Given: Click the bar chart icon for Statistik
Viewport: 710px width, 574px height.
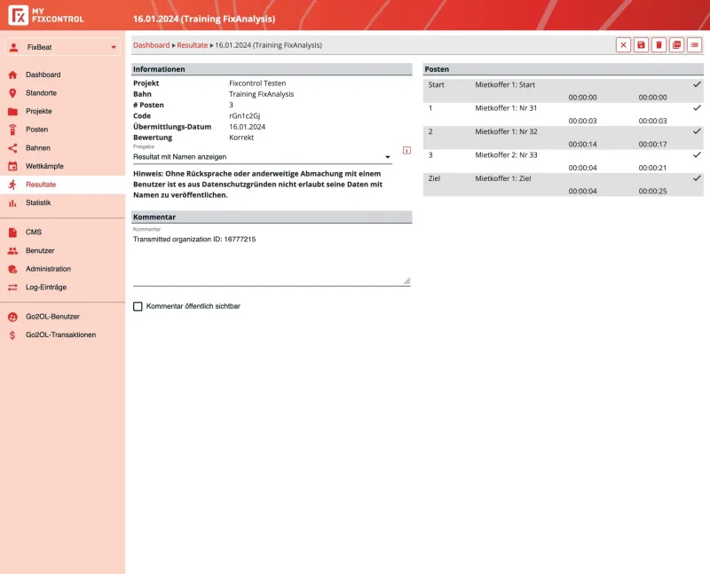Looking at the screenshot, I should pyautogui.click(x=12, y=203).
